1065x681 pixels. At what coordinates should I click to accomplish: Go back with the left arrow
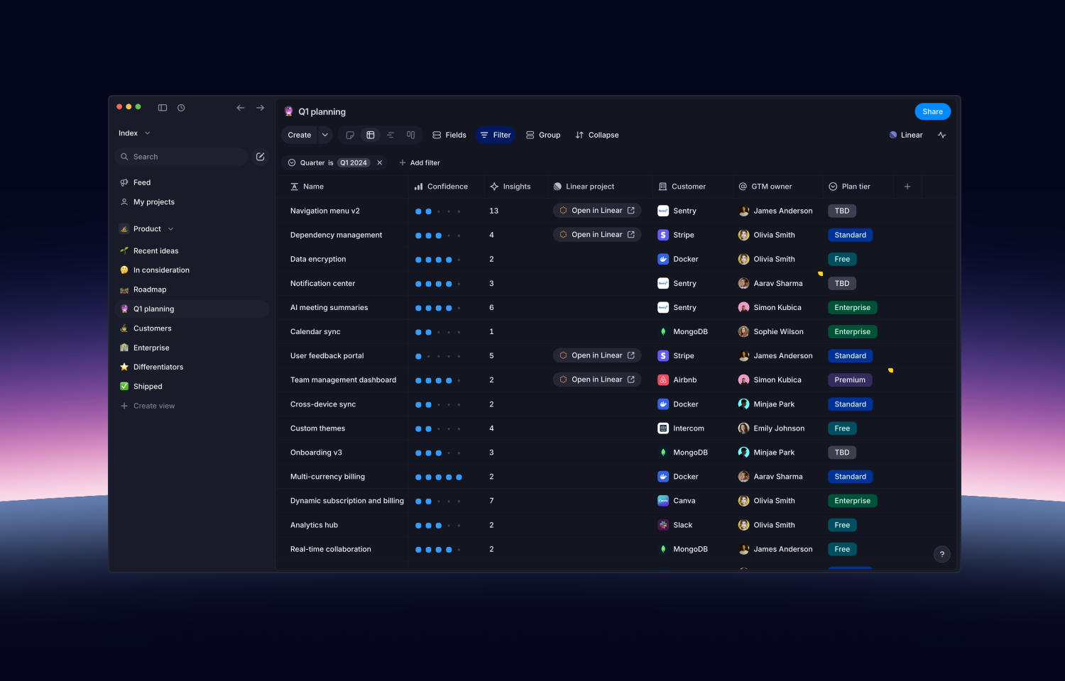pyautogui.click(x=241, y=108)
